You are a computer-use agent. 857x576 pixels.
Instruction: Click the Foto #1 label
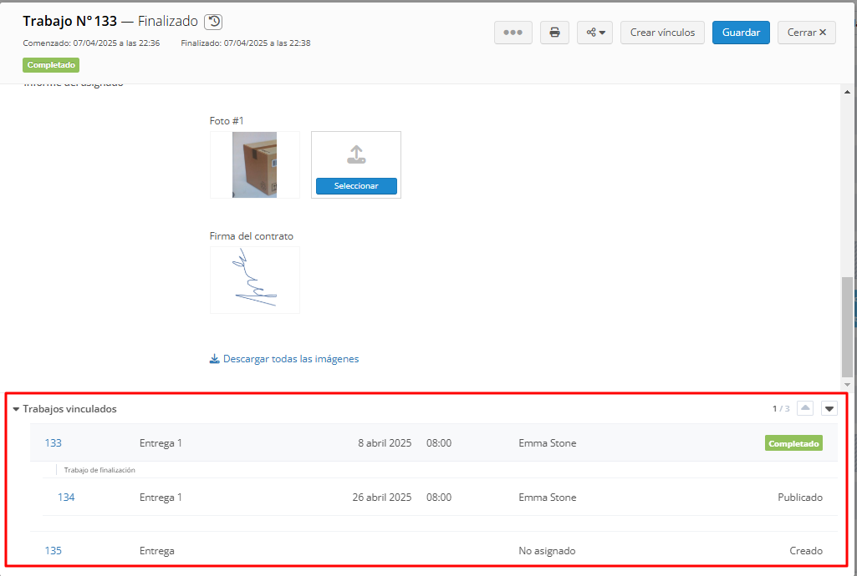point(227,120)
